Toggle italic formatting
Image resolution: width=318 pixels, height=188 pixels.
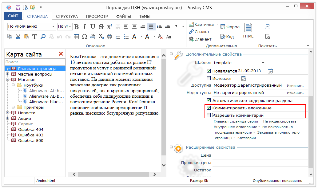point(85,27)
